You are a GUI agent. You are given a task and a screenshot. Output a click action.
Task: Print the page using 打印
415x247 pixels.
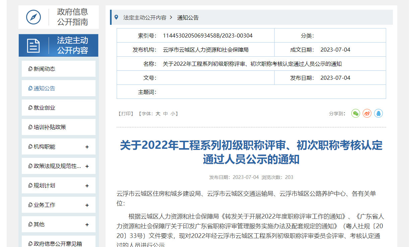126,114
